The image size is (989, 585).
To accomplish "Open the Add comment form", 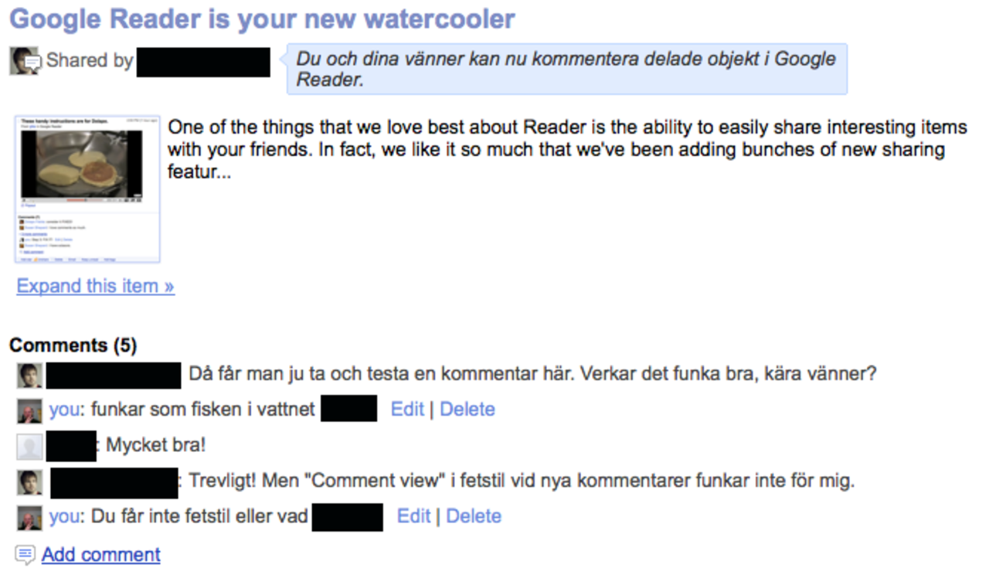I will click(101, 554).
